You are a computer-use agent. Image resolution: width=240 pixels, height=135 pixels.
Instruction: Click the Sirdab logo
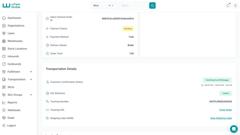11,5
